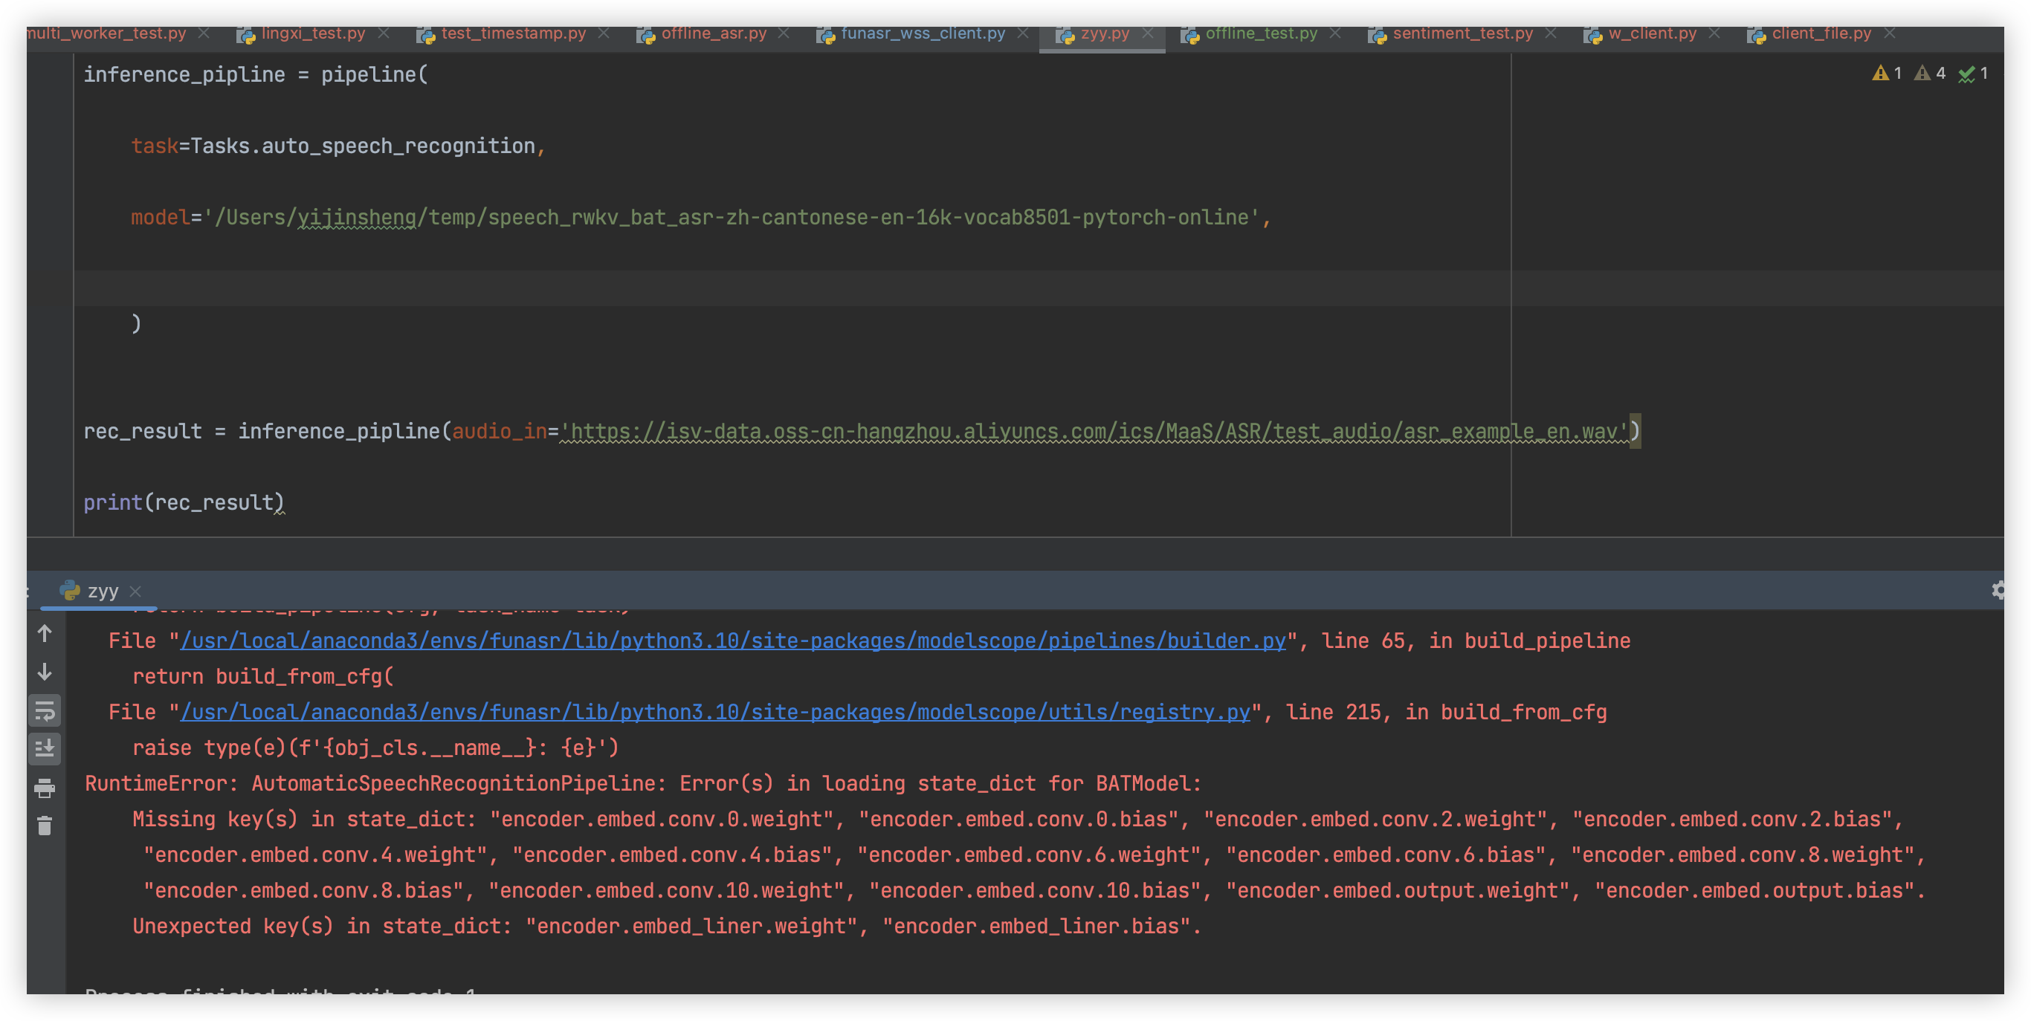This screenshot has height=1021, width=2031.
Task: Click the first warning indicator showing 1
Action: [1888, 74]
